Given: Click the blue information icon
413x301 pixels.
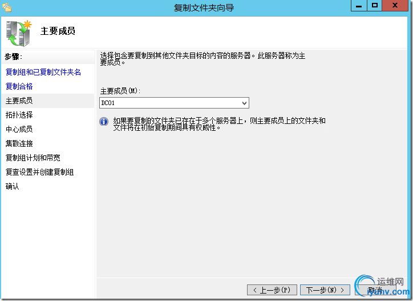Looking at the screenshot, I should (x=104, y=121).
